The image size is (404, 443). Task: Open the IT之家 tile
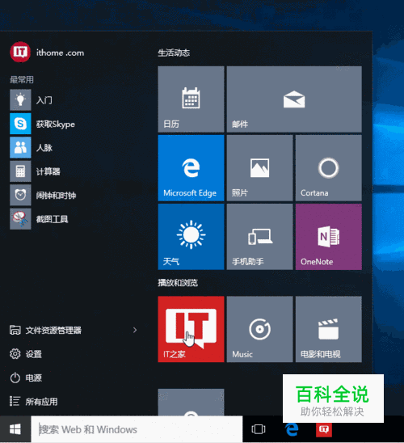coord(191,329)
